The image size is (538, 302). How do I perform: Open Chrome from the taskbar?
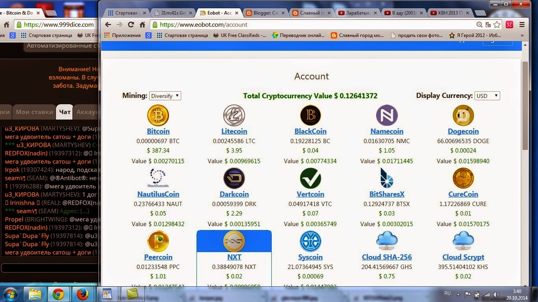pos(58,294)
